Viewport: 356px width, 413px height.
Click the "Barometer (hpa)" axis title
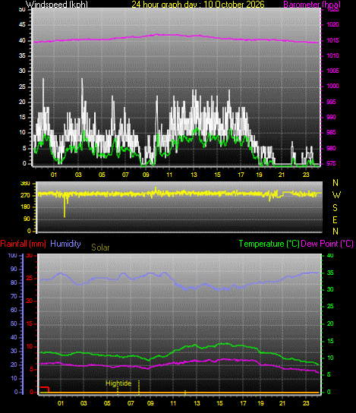[x=312, y=5]
